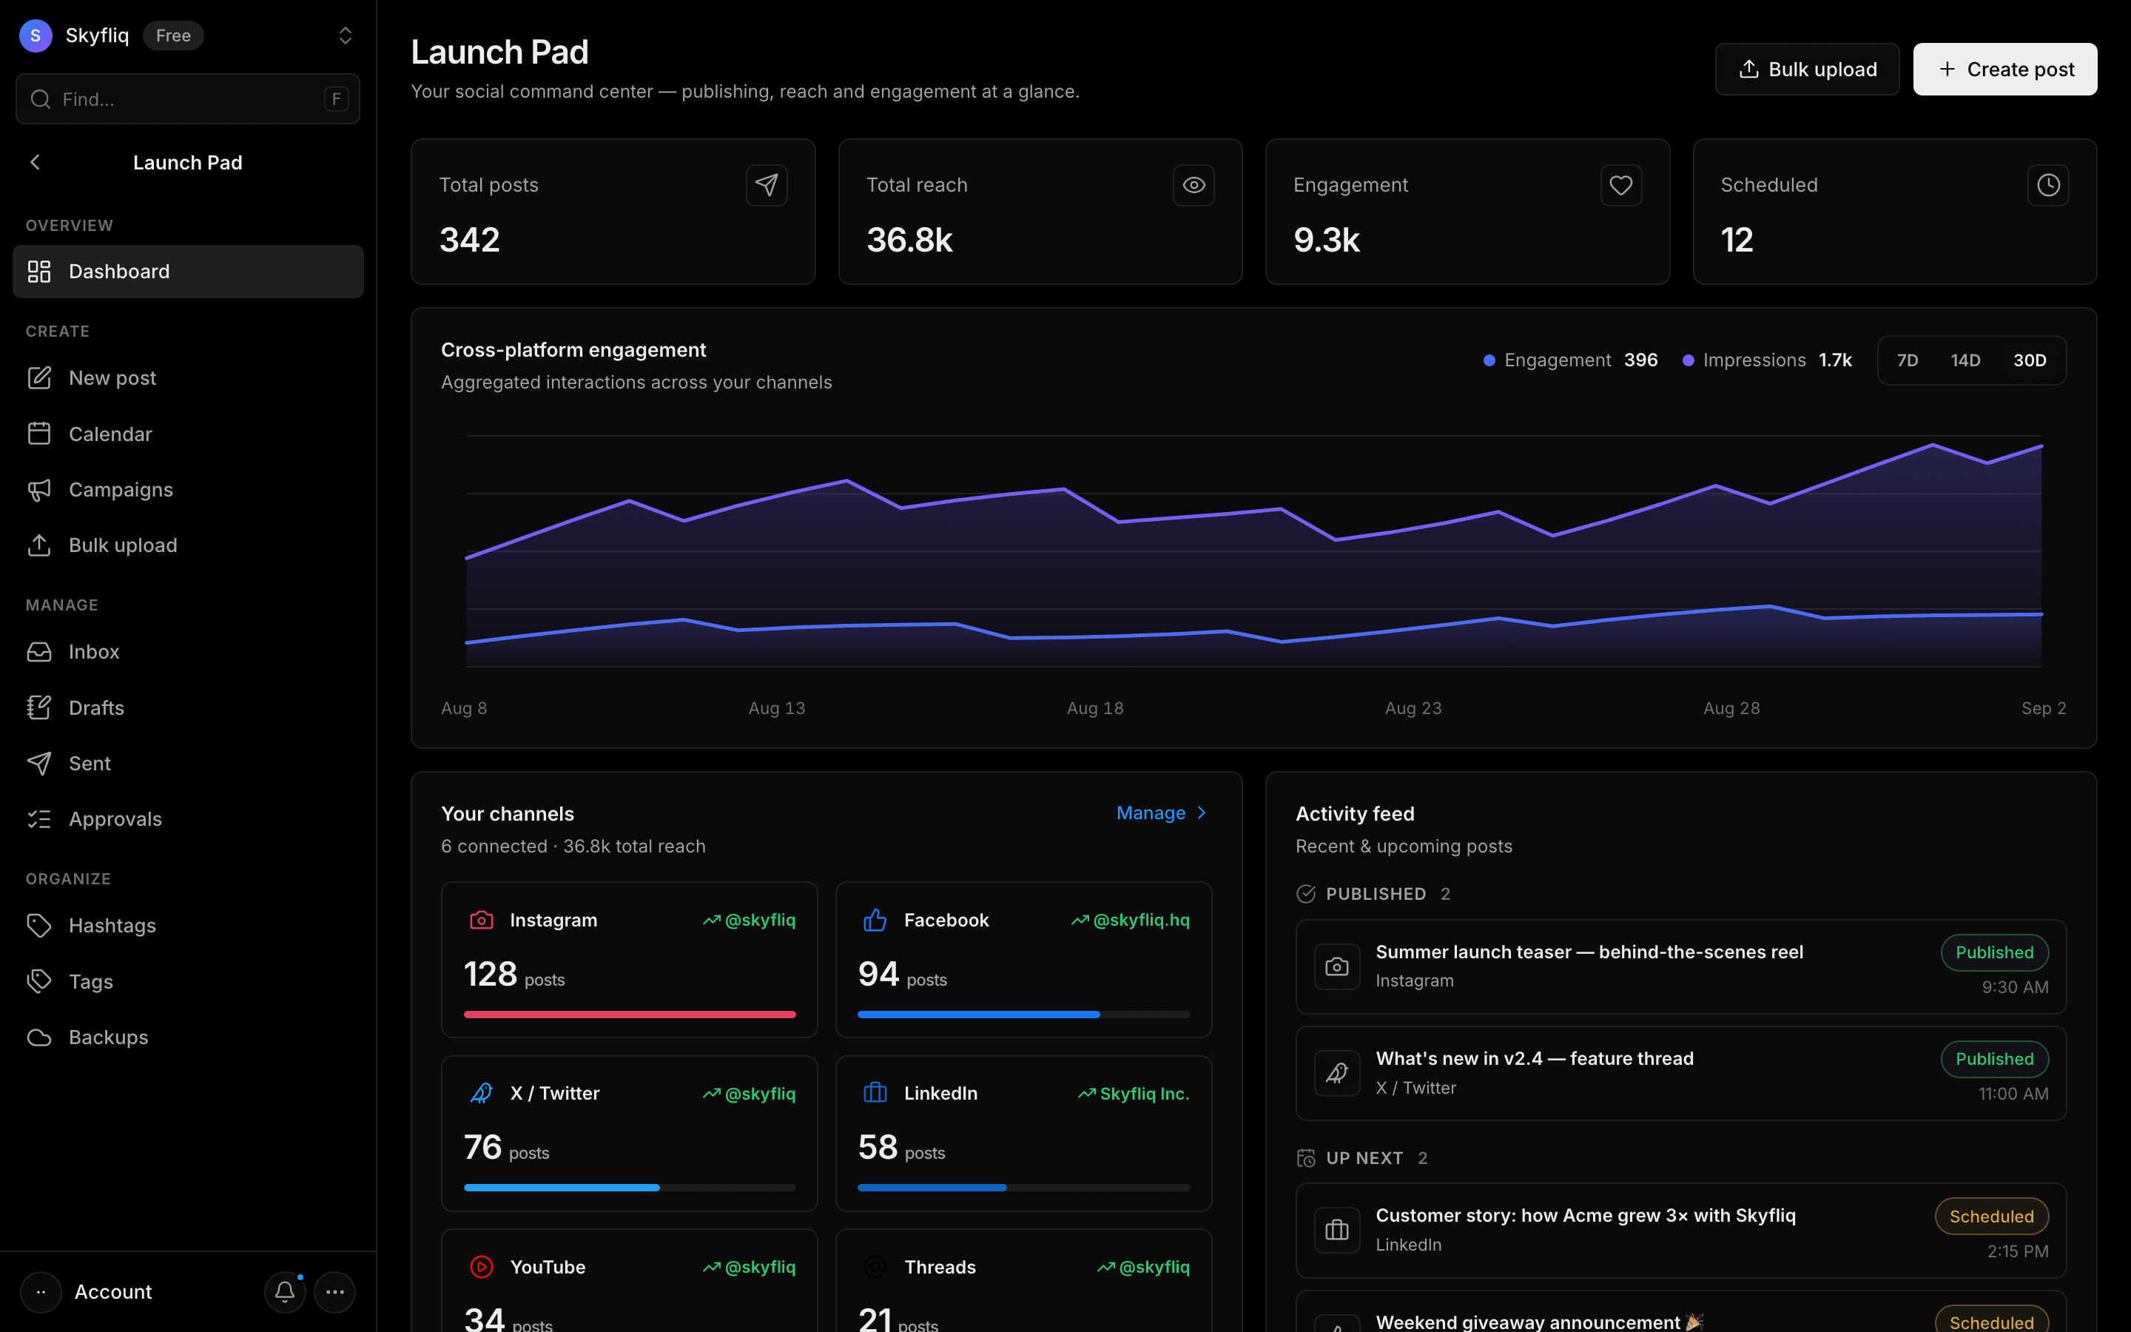Click the clock icon in Scheduled card
Screen dimensions: 2131x1332
[2048, 185]
